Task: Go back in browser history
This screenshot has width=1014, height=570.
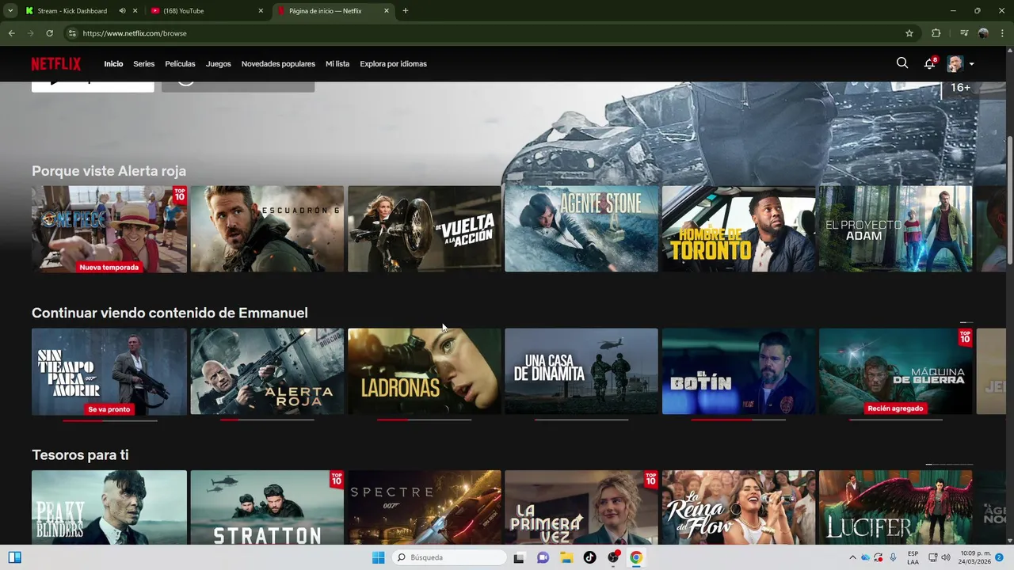Action: [x=11, y=33]
